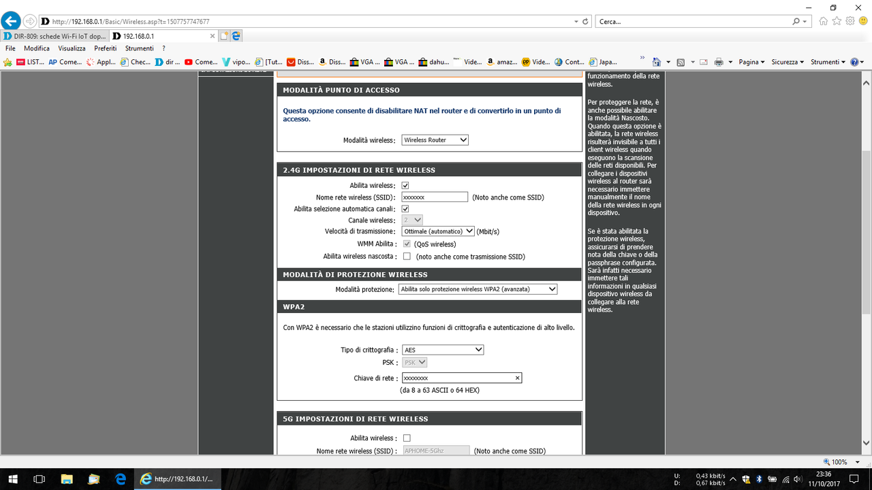Image resolution: width=872 pixels, height=490 pixels.
Task: Open Task View on the taskbar
Action: coord(39,479)
